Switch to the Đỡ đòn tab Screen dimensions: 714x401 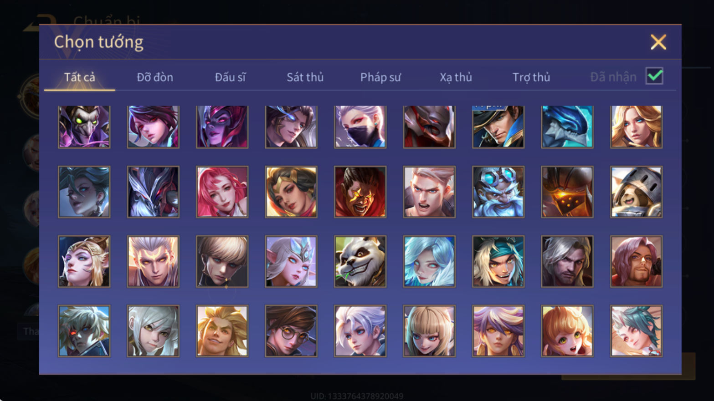pyautogui.click(x=155, y=77)
